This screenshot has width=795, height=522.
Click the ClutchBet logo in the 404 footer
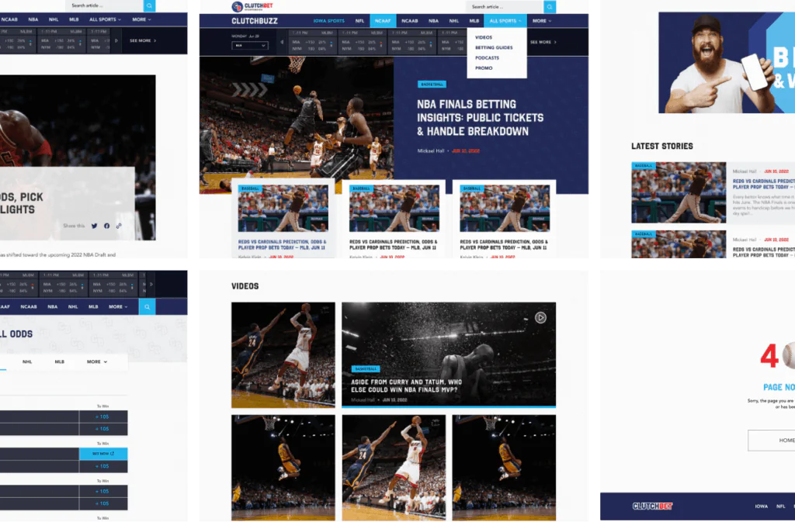(652, 506)
